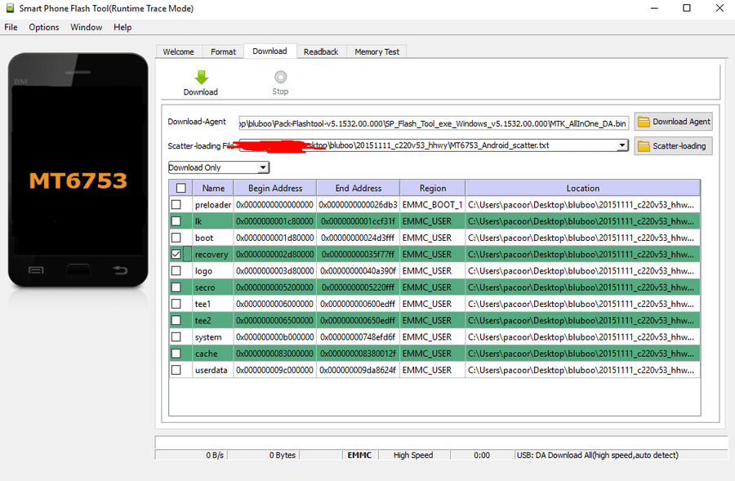This screenshot has width=735, height=481.
Task: Click the recovery name cell
Action: 213,254
